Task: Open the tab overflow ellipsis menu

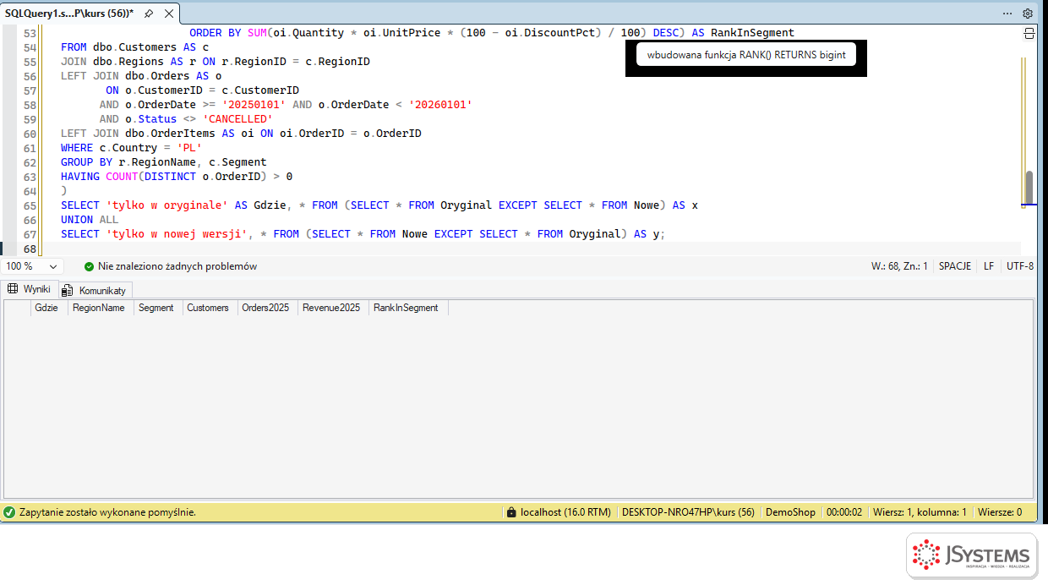Action: 1007,14
